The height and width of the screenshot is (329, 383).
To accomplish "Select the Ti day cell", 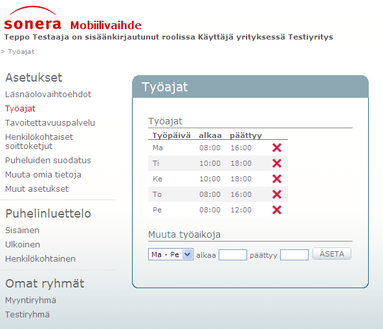I will pos(156,163).
